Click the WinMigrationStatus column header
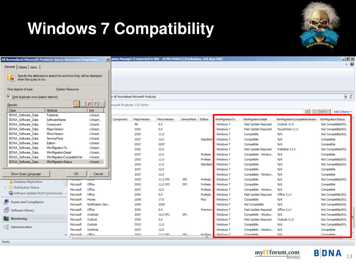The height and width of the screenshot is (267, 356). pyautogui.click(x=334, y=119)
